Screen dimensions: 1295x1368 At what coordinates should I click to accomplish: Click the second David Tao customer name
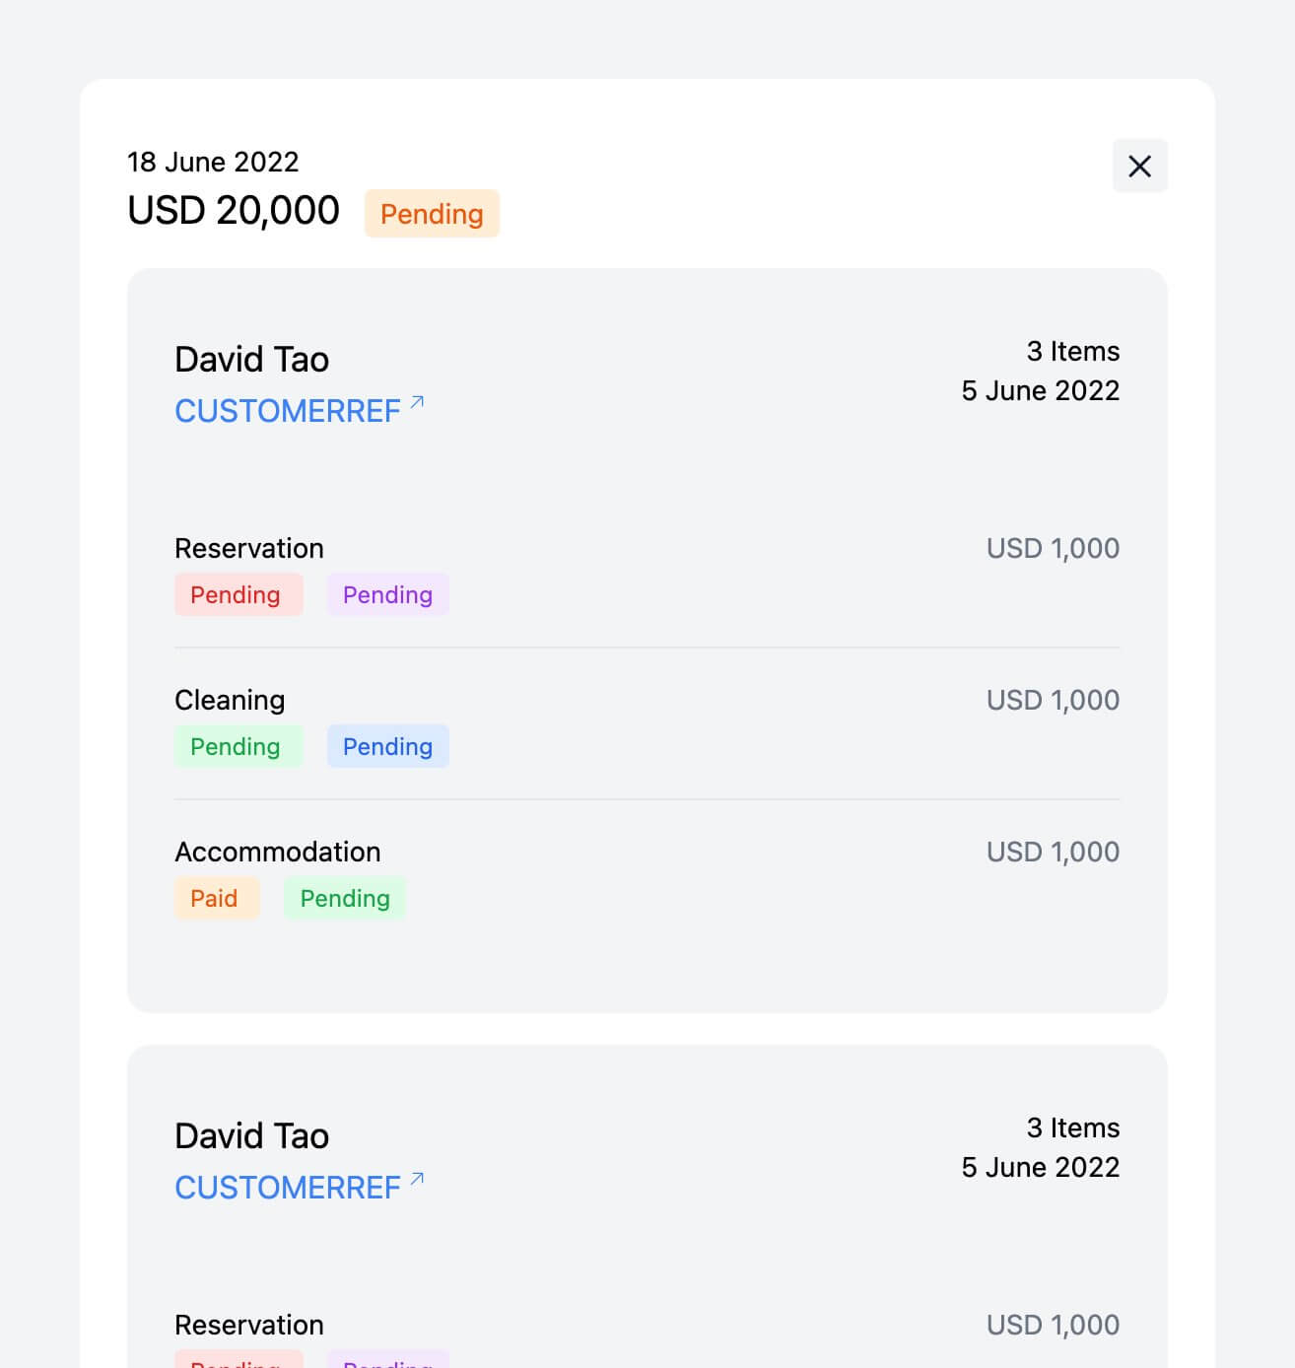pyautogui.click(x=252, y=1135)
